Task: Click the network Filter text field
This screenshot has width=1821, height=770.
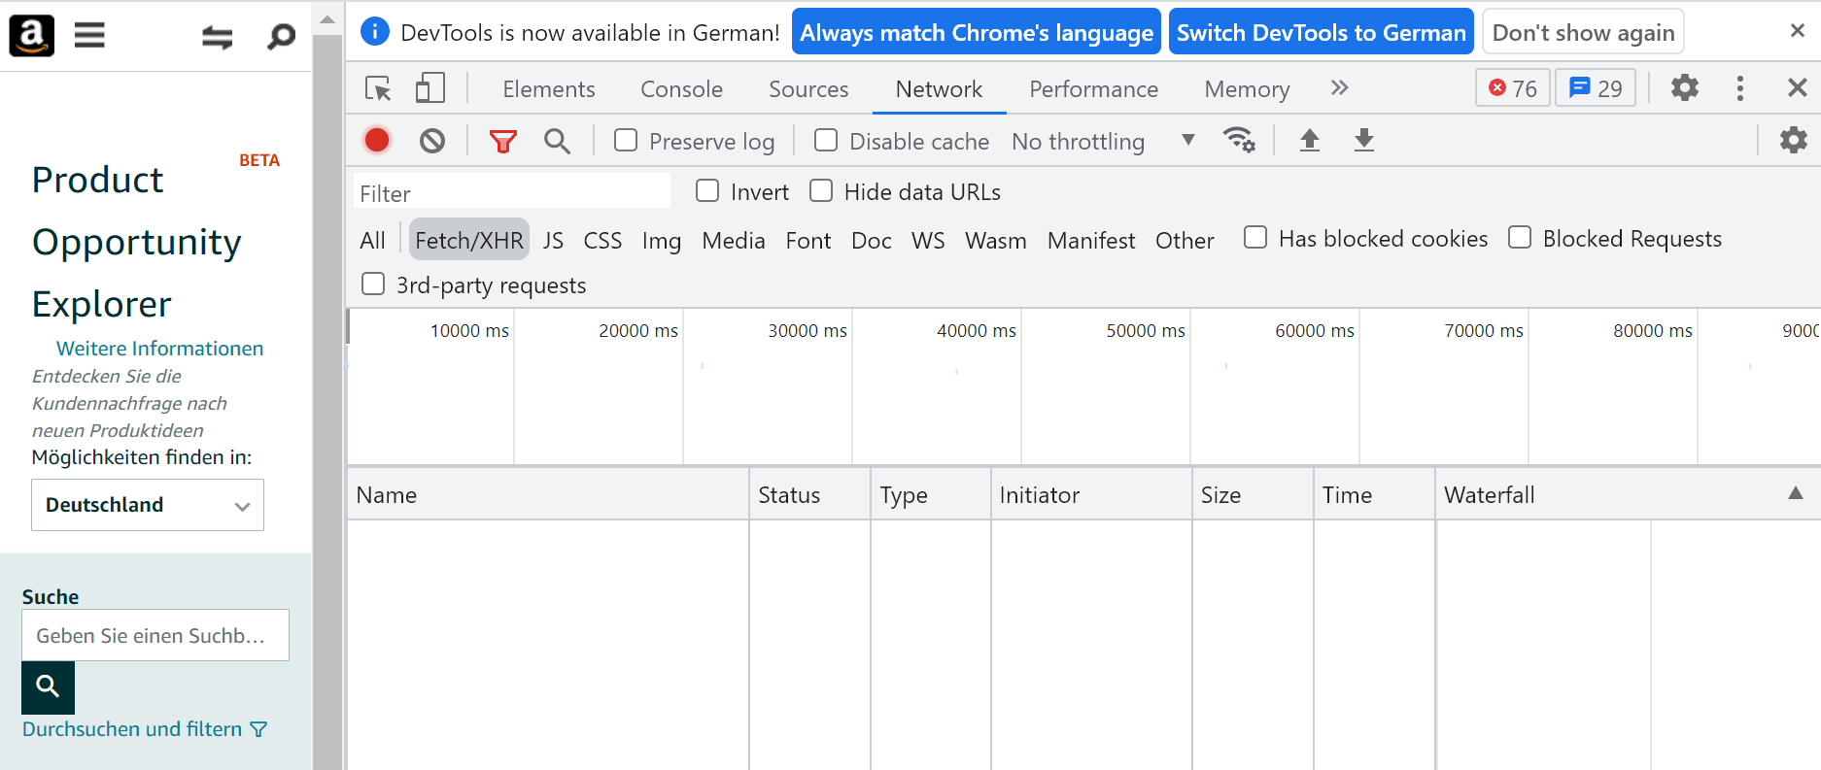Action: pos(512,192)
